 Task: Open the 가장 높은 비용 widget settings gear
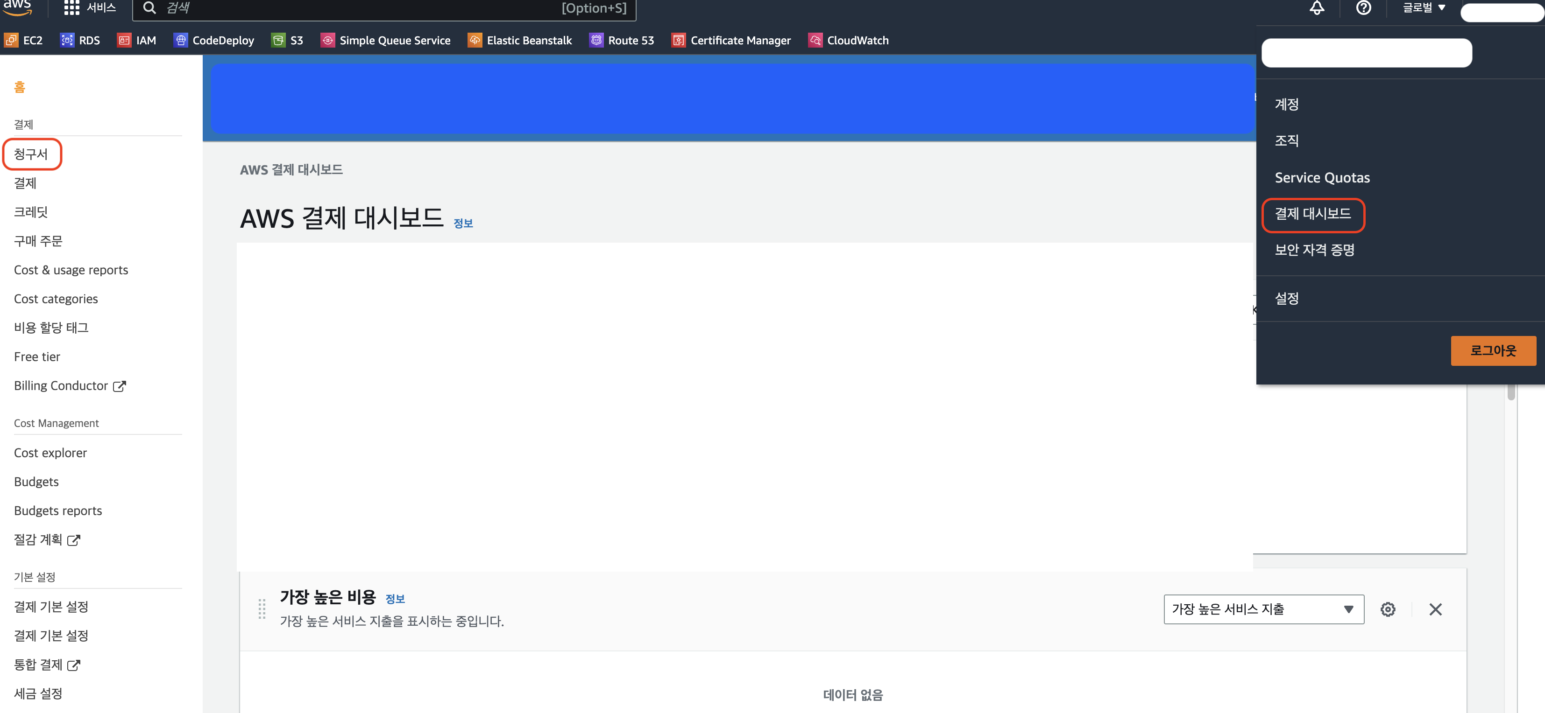[x=1387, y=609]
